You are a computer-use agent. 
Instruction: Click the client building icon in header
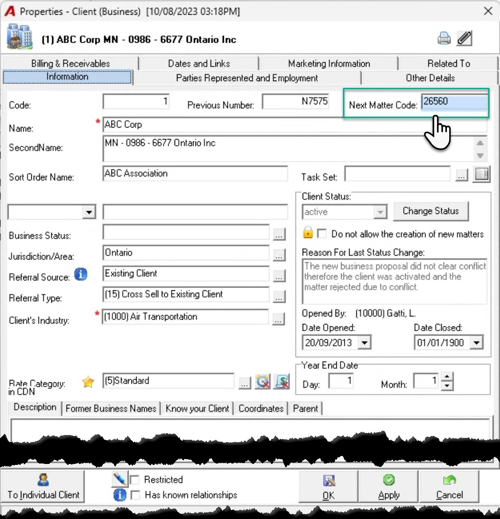(x=20, y=37)
